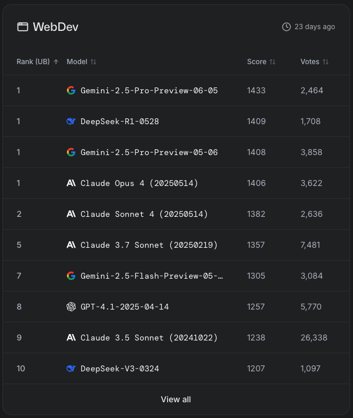
Task: Click rank number 8 for GPT-4.1 row
Action: click(19, 307)
